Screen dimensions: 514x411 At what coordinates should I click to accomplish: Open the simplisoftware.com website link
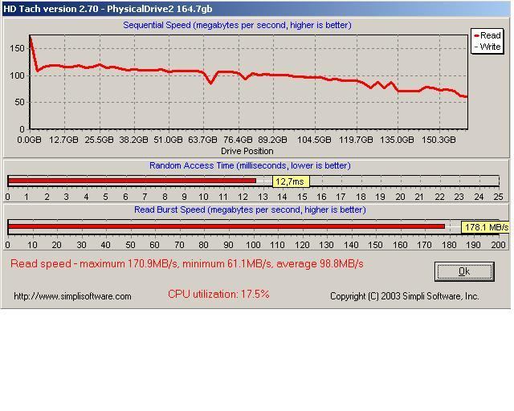pos(72,296)
